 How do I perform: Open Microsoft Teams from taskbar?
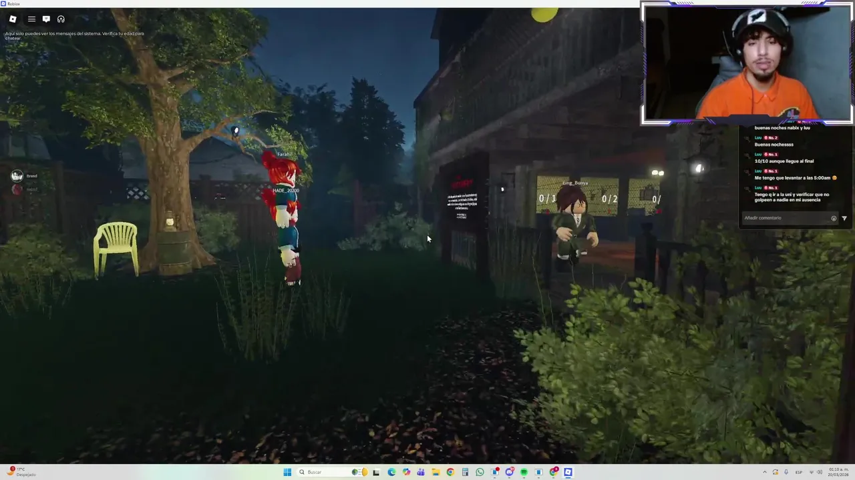tap(421, 472)
